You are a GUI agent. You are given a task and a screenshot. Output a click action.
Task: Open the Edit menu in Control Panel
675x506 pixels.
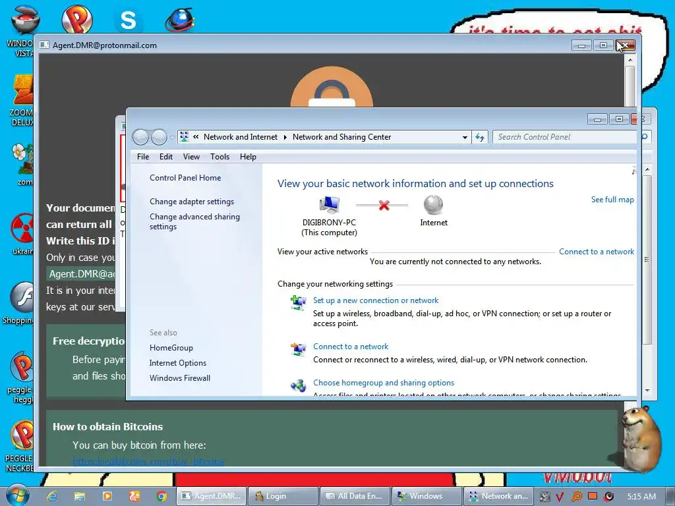(x=165, y=157)
